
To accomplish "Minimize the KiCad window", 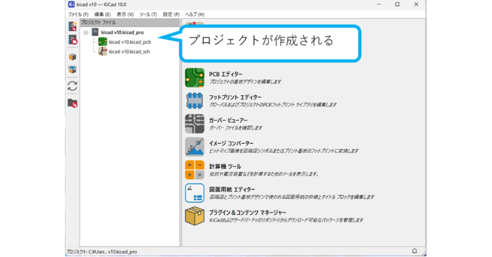I will point(379,4).
